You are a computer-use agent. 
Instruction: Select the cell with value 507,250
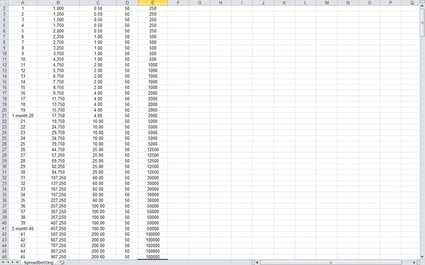tap(58, 234)
